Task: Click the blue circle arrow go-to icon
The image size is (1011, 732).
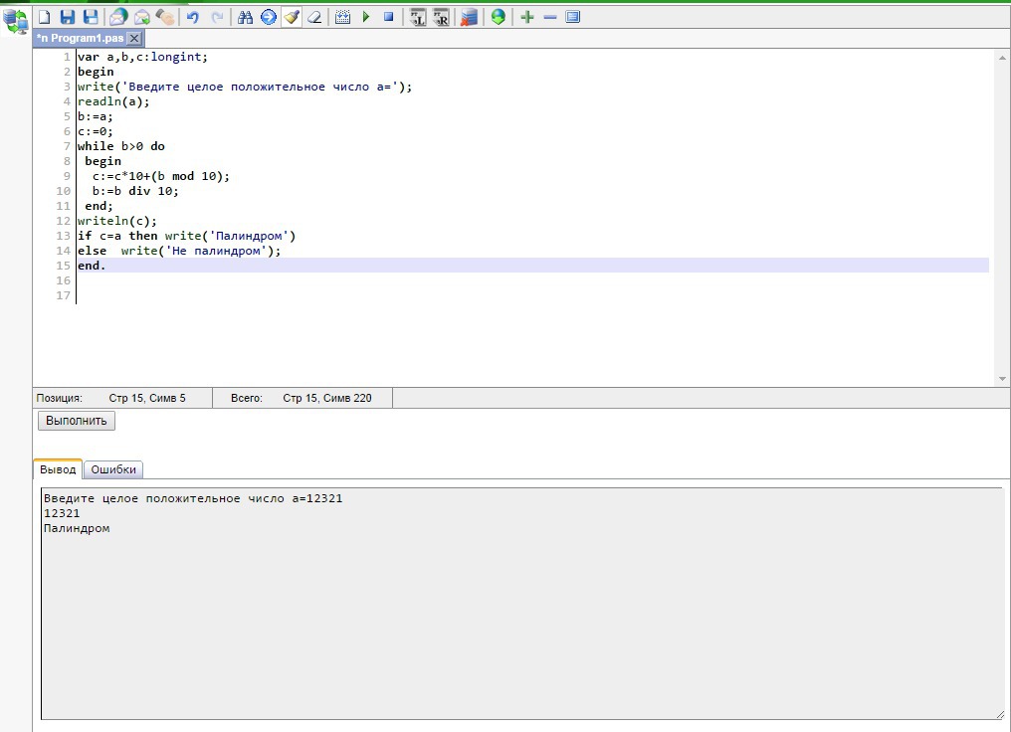Action: point(269,17)
